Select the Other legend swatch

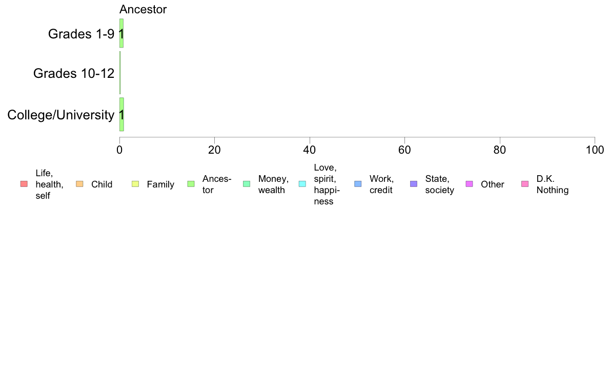(x=469, y=184)
